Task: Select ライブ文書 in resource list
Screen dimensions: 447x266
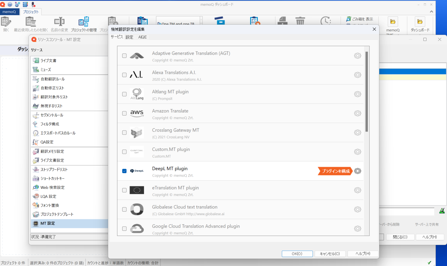Action: (x=70, y=60)
